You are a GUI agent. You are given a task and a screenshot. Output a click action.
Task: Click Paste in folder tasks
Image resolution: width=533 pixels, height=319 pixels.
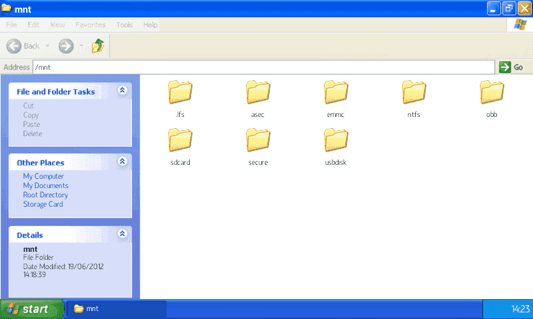[x=31, y=124]
